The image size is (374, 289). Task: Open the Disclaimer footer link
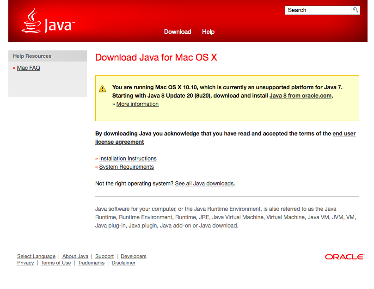coord(123,263)
